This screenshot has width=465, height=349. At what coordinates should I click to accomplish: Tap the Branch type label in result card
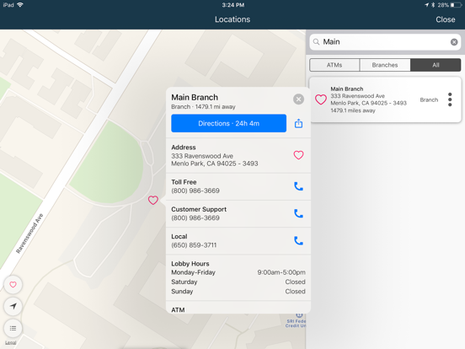point(429,99)
